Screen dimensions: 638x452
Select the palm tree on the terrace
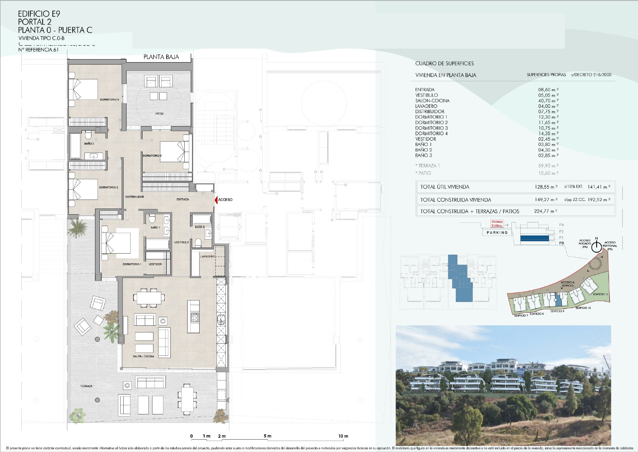click(x=77, y=227)
